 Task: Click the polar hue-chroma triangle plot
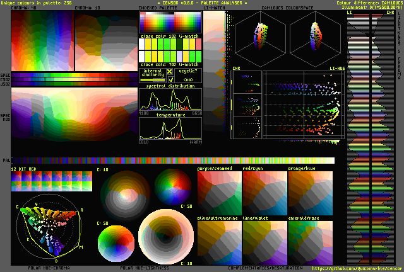(52, 230)
